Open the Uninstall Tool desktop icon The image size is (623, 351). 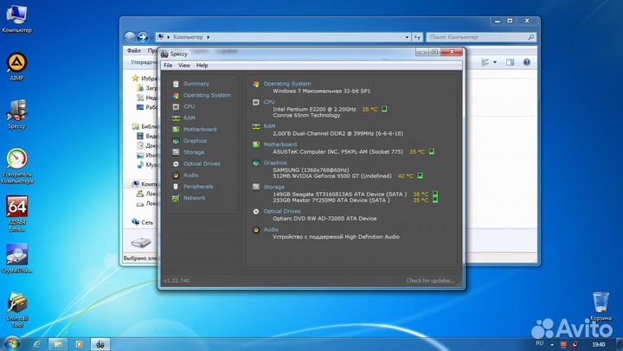(16, 310)
